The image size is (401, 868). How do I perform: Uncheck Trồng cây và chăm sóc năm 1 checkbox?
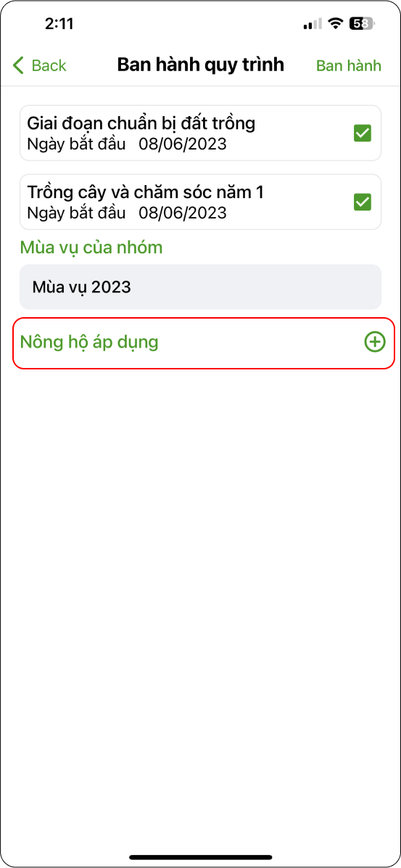pos(363,202)
